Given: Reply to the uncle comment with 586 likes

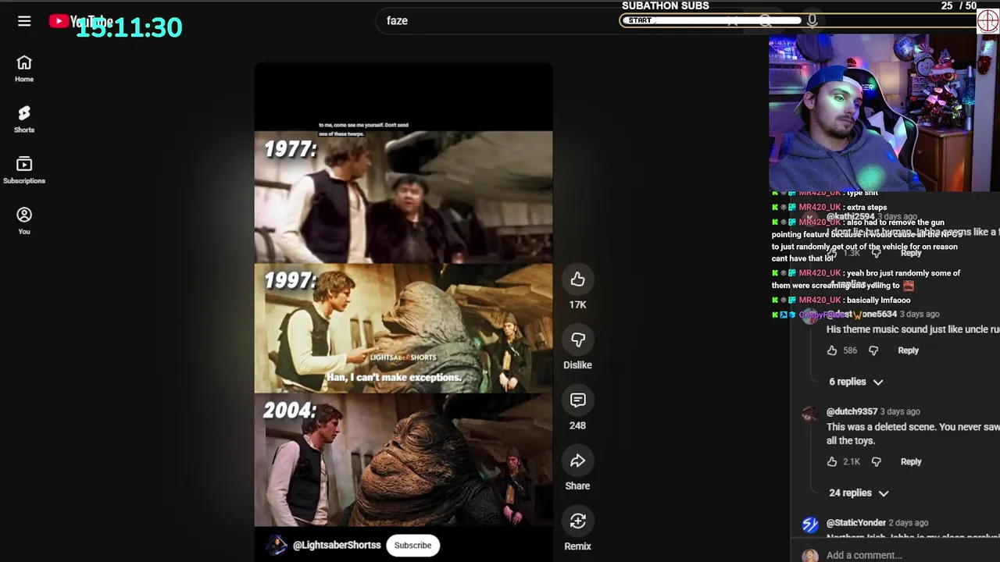Looking at the screenshot, I should point(908,350).
